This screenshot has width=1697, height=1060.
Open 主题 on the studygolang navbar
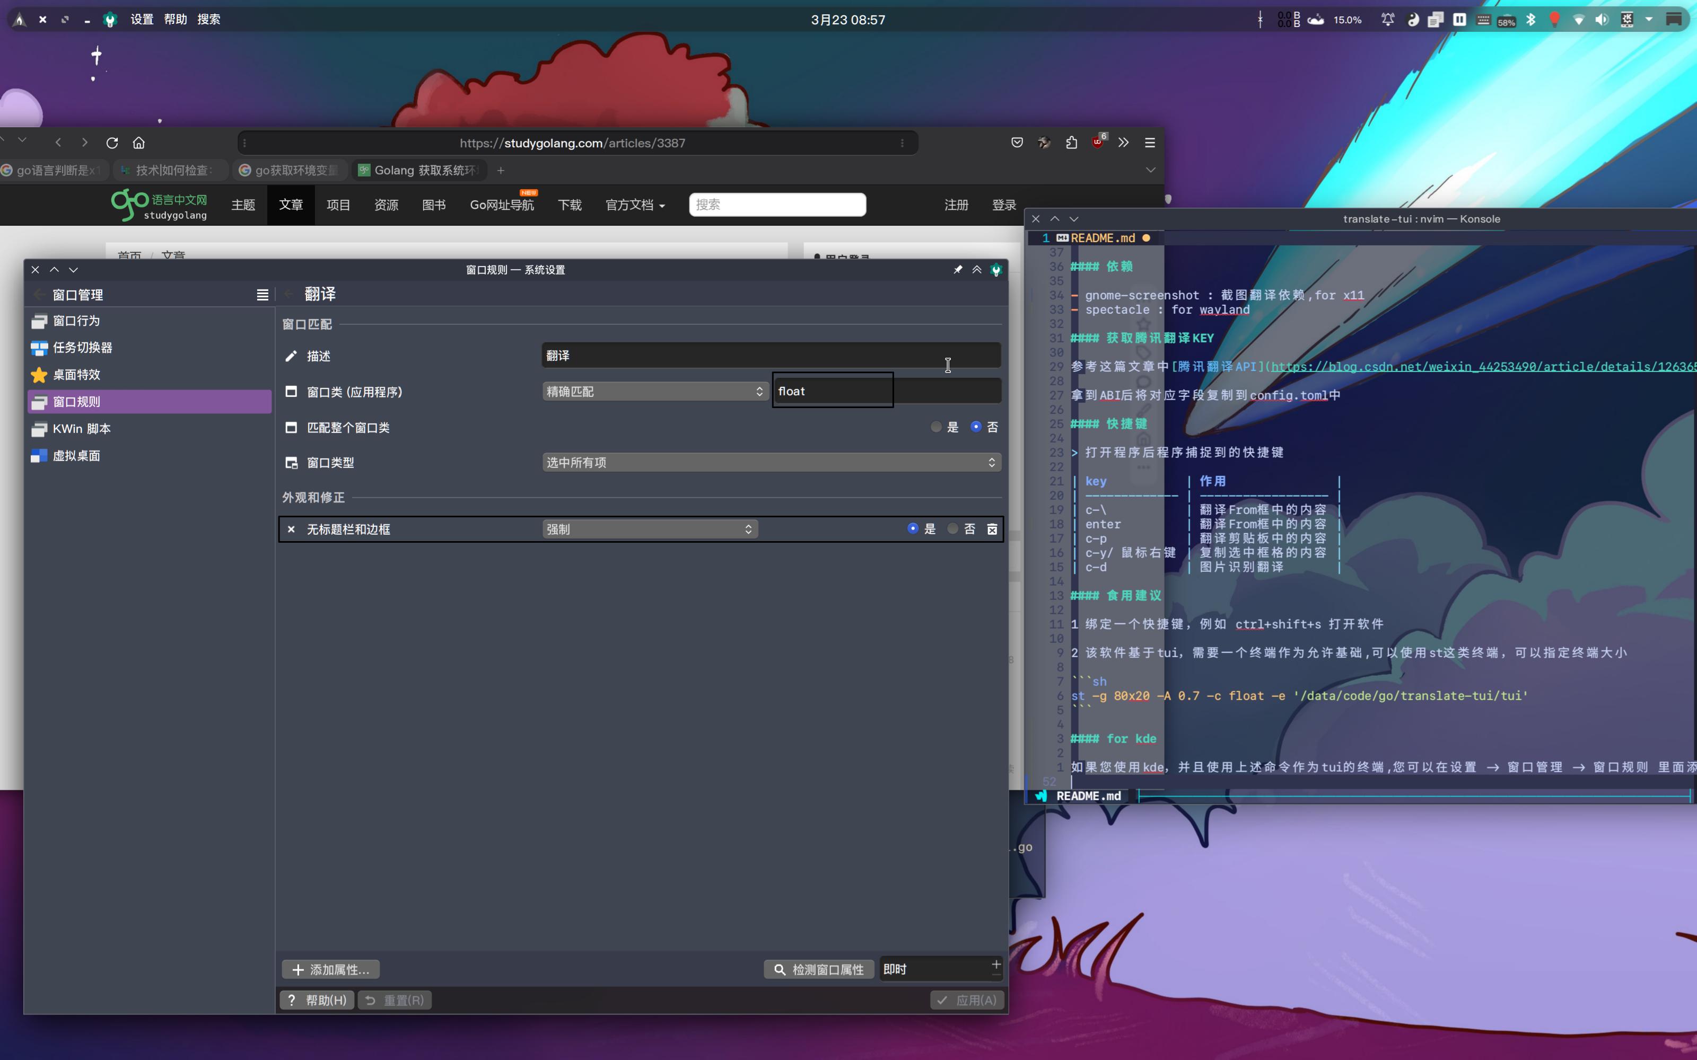[x=243, y=205]
